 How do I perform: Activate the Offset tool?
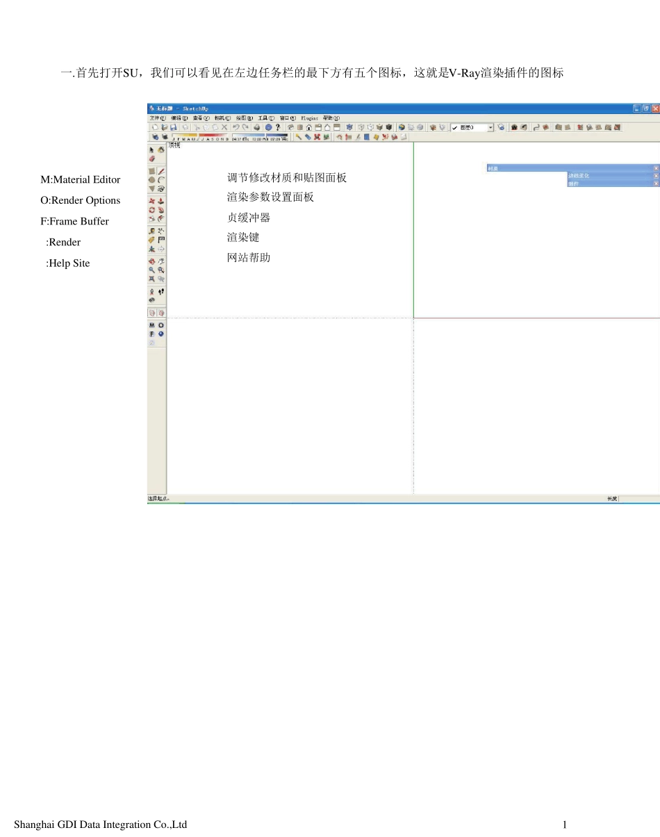pos(161,218)
